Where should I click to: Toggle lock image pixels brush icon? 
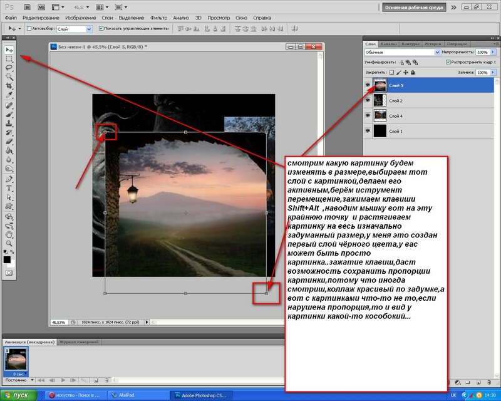click(399, 73)
